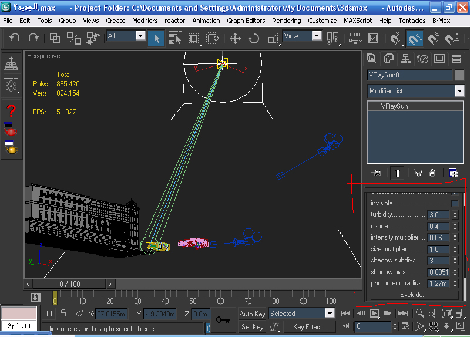Open Configure Modifier Sets icon

tap(453, 173)
